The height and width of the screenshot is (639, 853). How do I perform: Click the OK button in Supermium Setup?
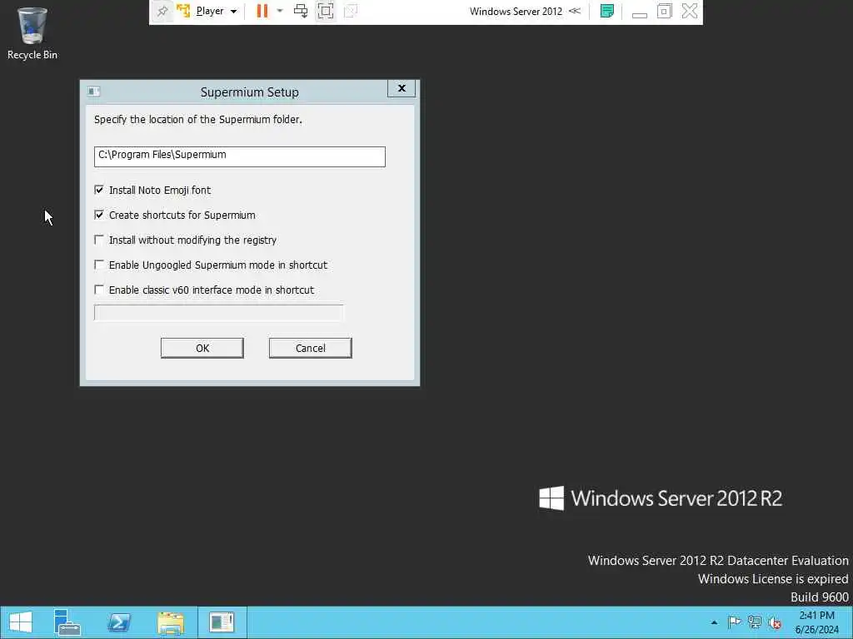(202, 348)
